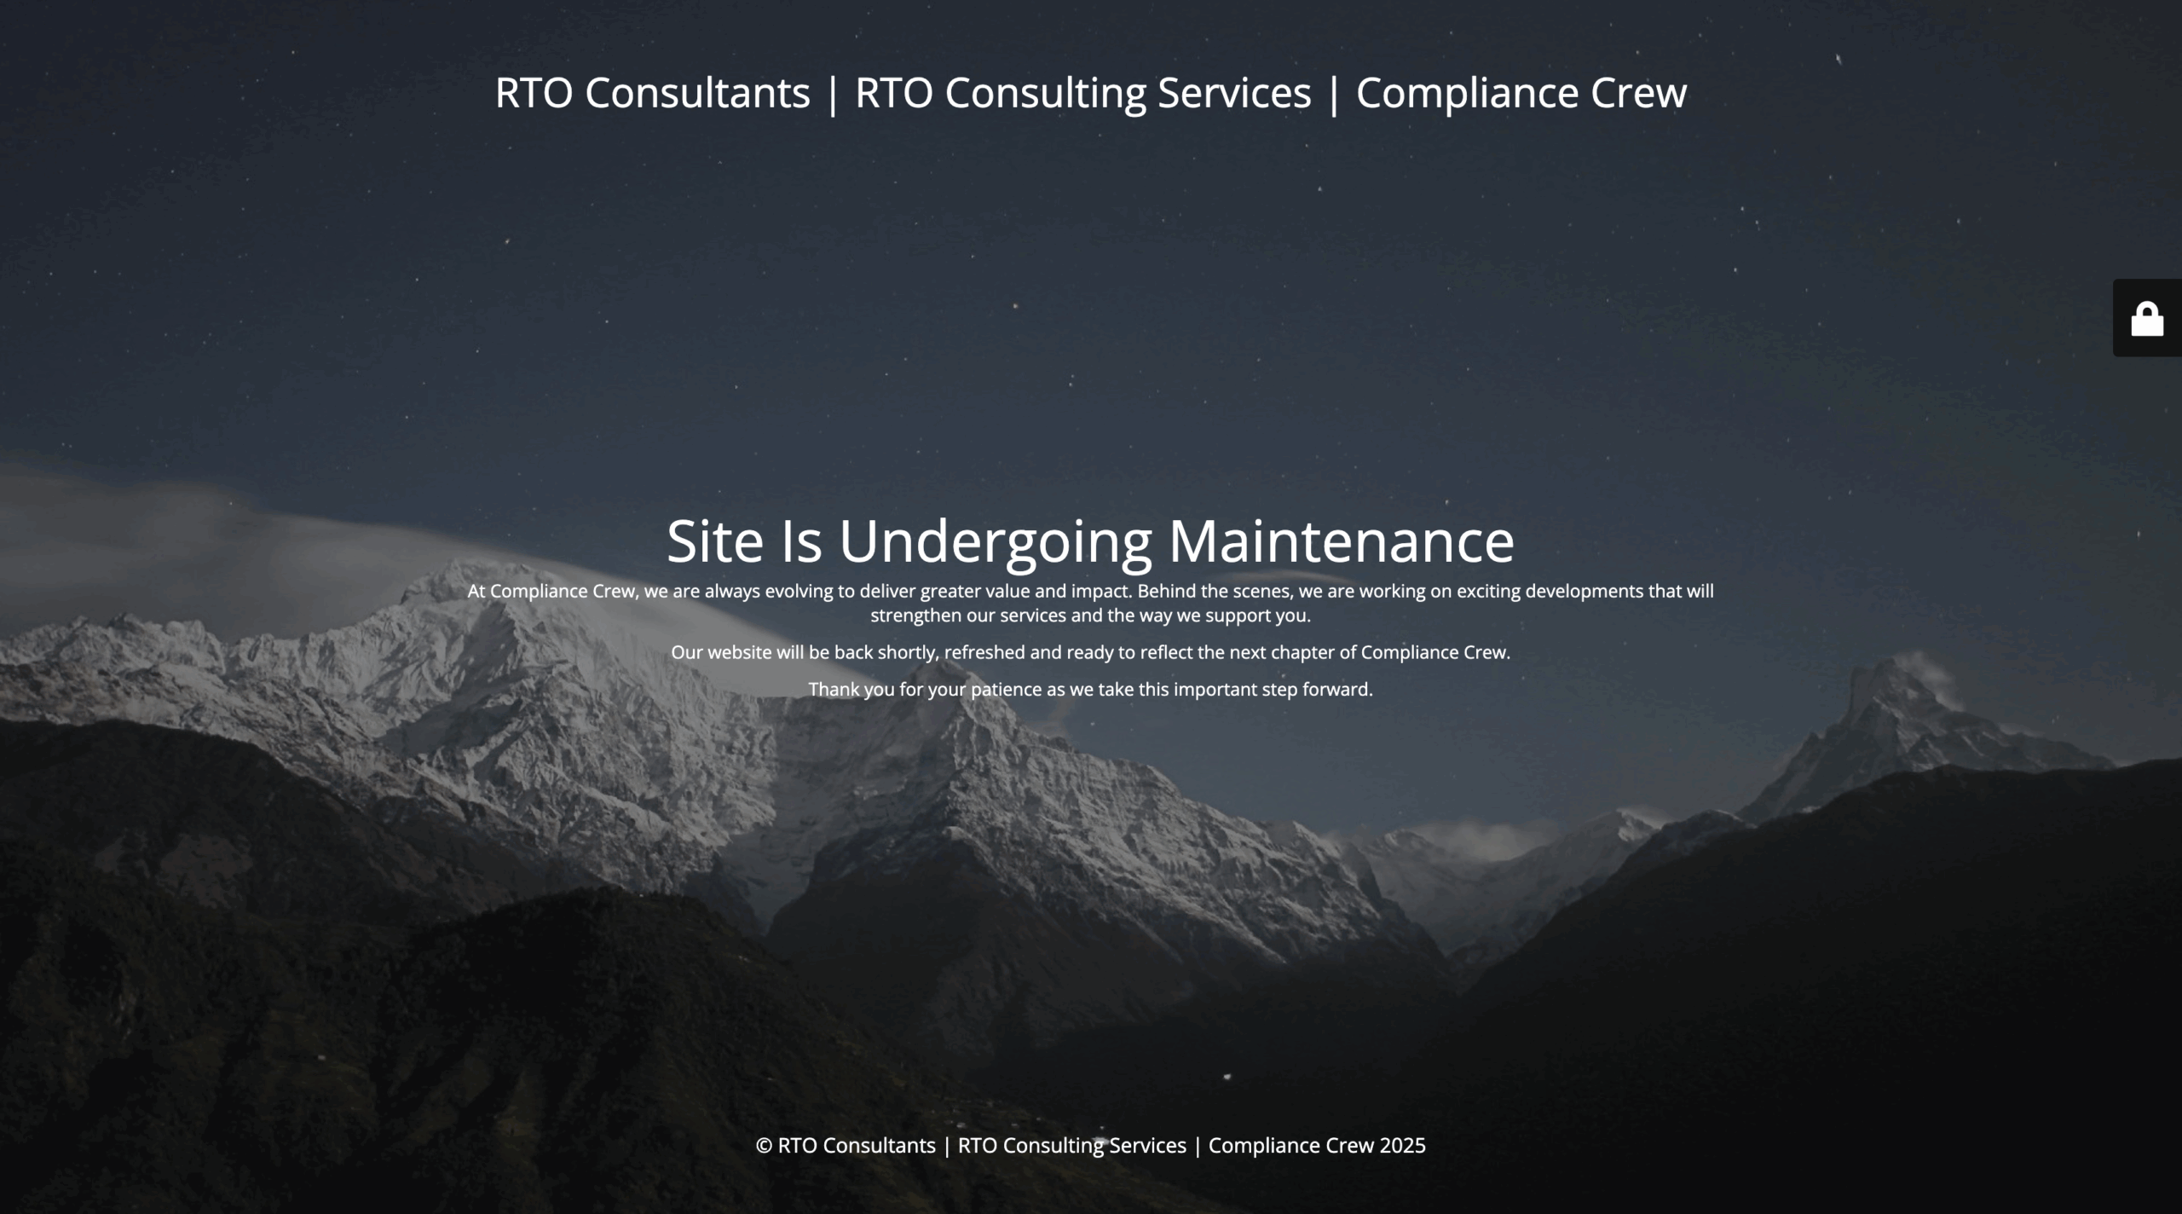Click the words "Behind the scenes" in the paragraph
The image size is (2182, 1214).
[x=1214, y=591]
